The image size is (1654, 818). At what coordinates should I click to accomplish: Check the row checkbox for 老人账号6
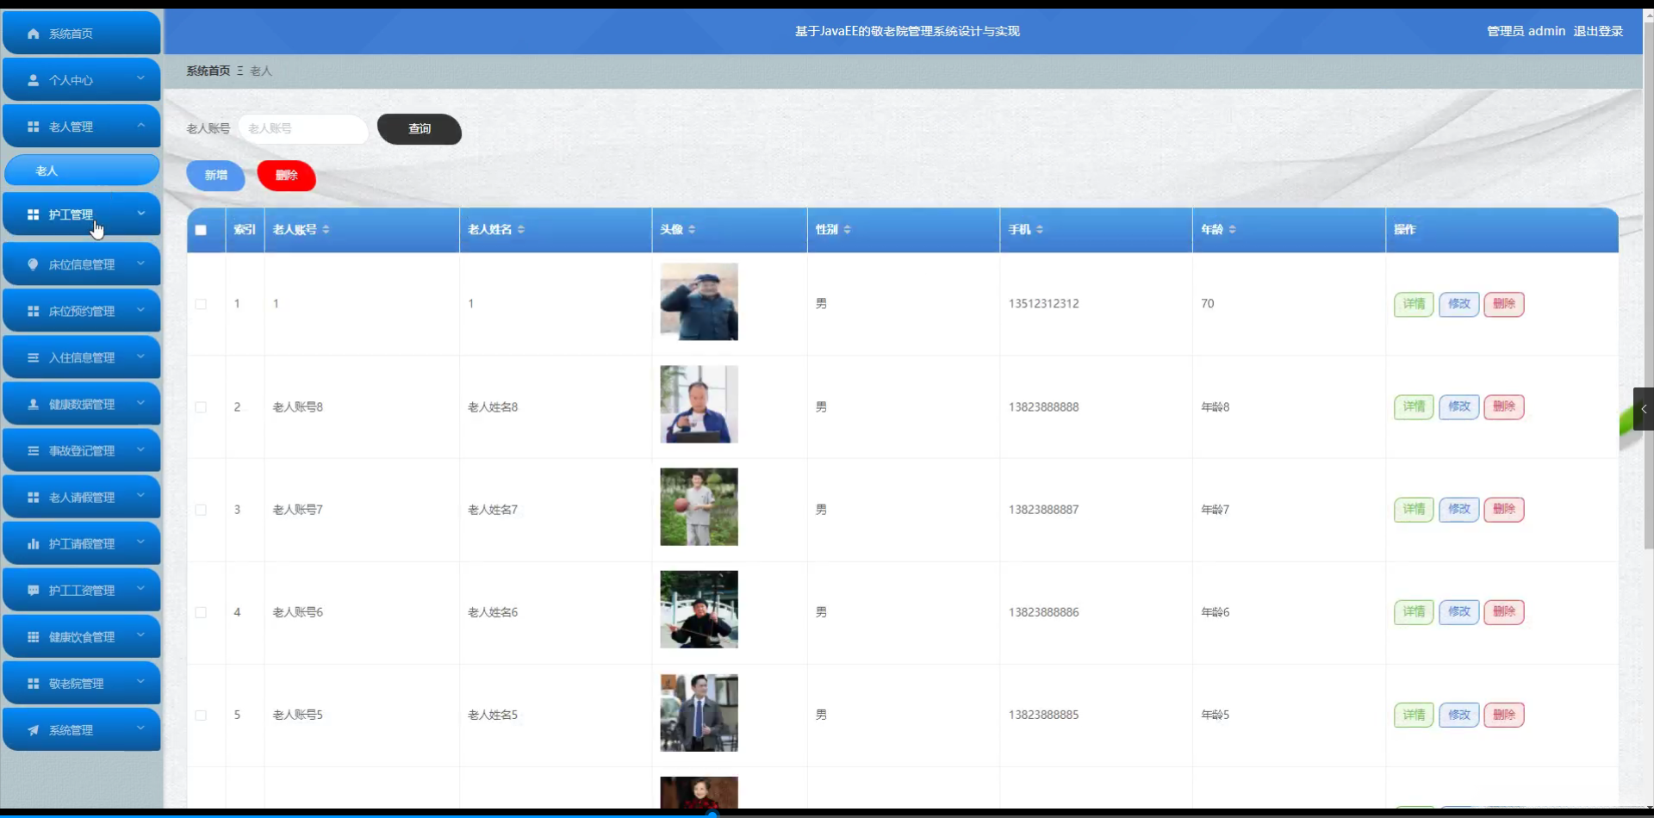coord(201,612)
